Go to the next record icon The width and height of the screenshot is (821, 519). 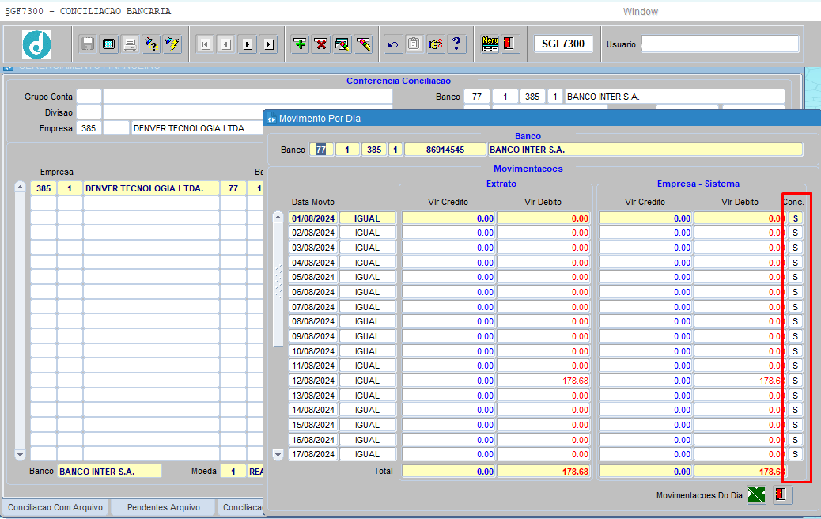(248, 44)
